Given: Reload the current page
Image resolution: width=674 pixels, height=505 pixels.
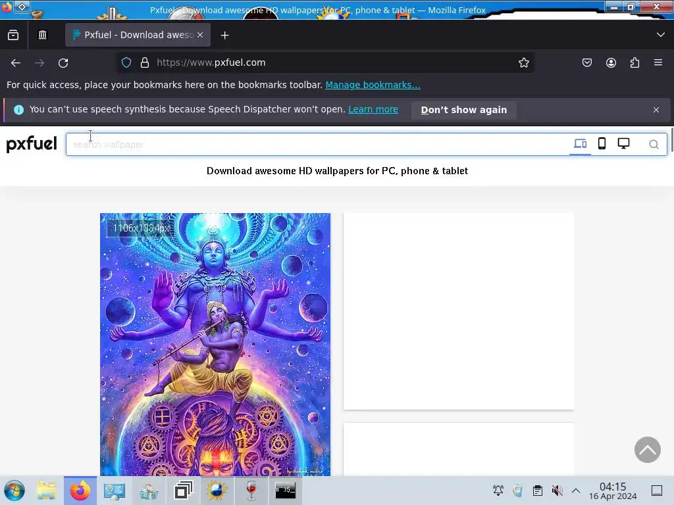Looking at the screenshot, I should pos(63,62).
